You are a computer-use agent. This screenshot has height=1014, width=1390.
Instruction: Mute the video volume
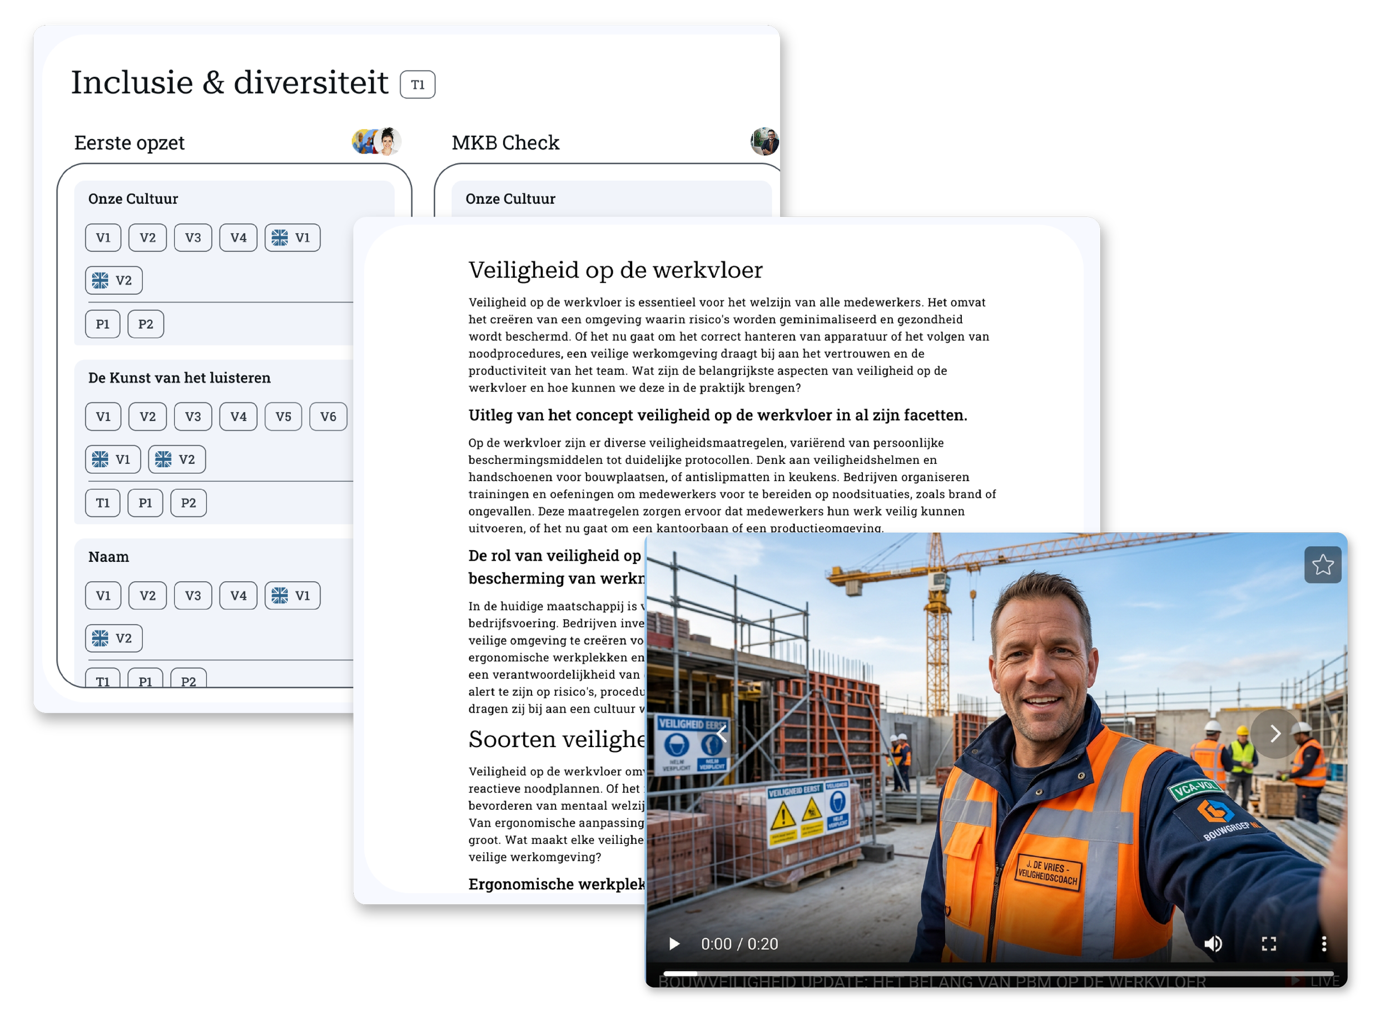[x=1213, y=943]
